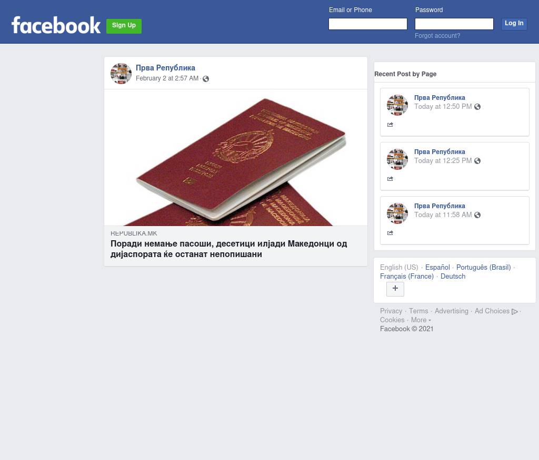Click the share icon under the 12:50 PM post
Screen dimensions: 539x460
[390, 125]
